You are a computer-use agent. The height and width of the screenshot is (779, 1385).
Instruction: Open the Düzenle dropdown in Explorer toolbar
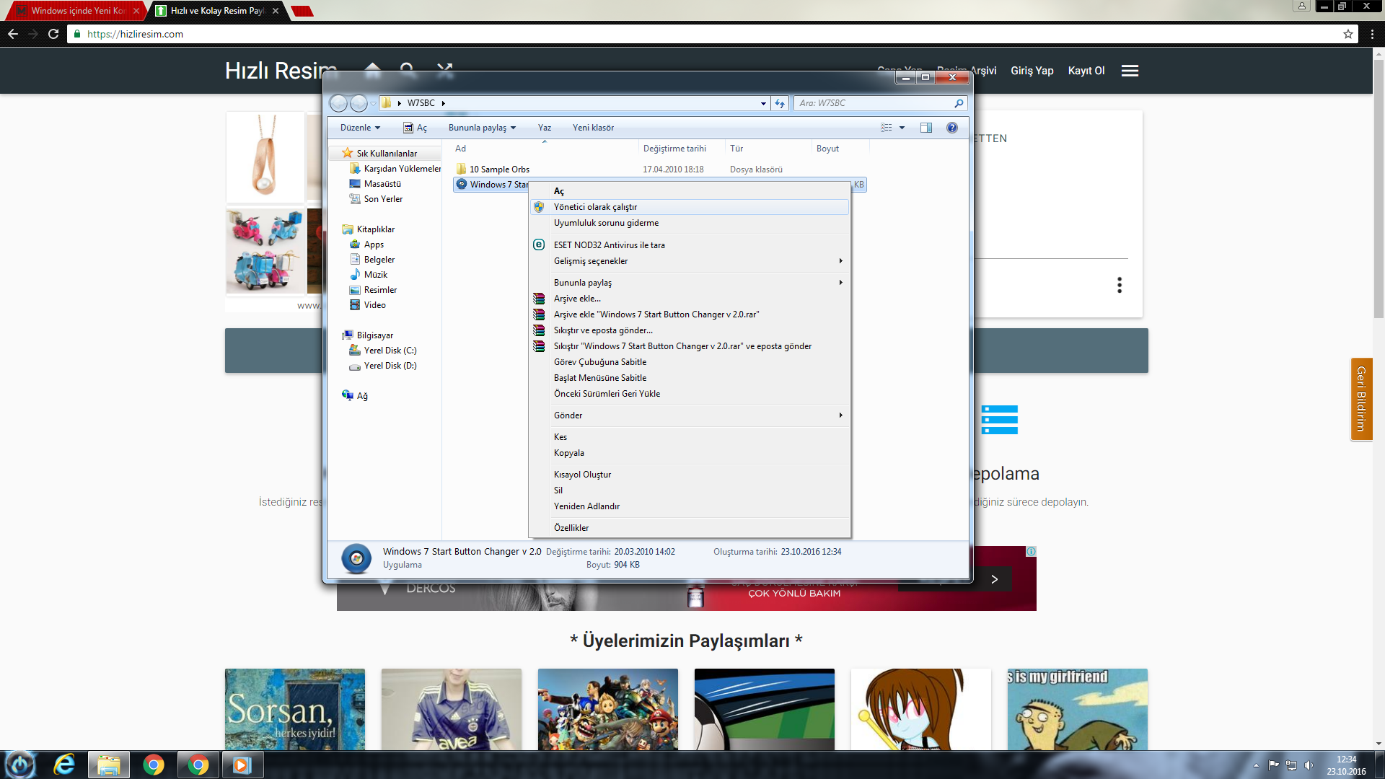360,128
